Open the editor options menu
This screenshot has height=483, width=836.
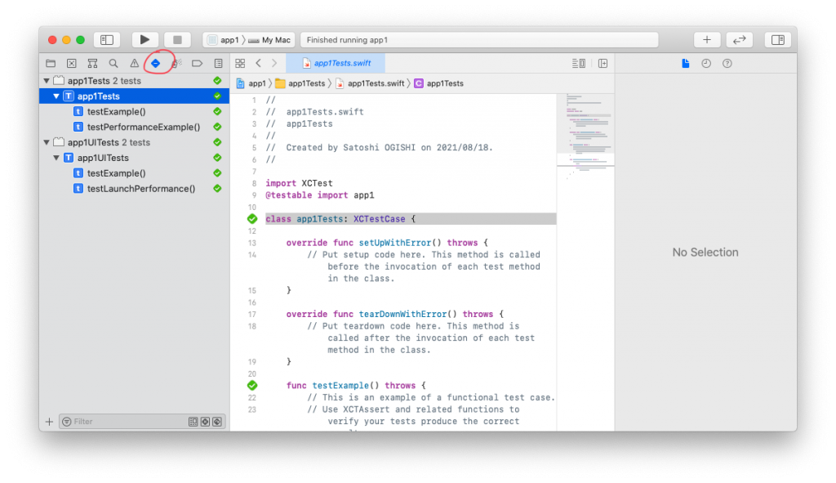[x=579, y=64]
